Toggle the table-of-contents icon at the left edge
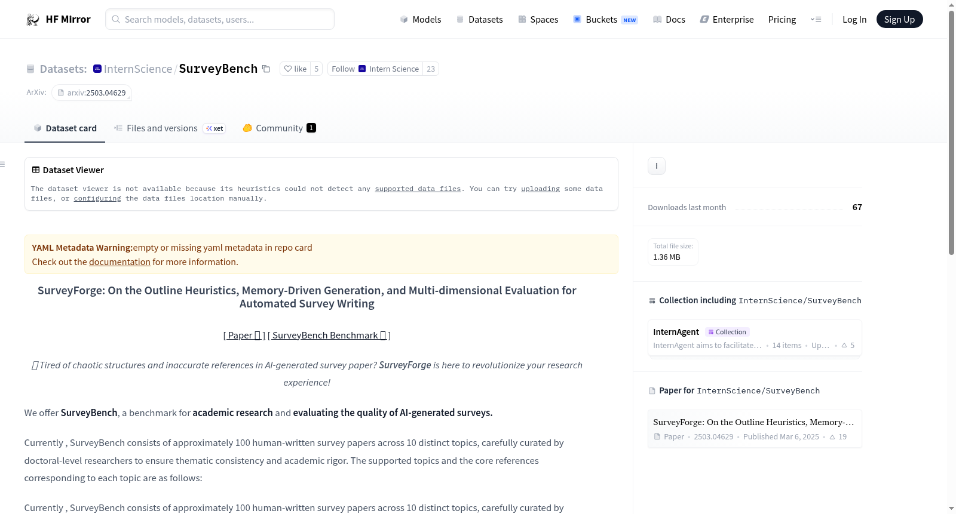Screen dimensions: 956x514 [x=2, y=164]
